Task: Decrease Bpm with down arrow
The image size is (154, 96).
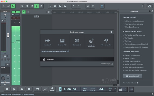Action: point(115,90)
